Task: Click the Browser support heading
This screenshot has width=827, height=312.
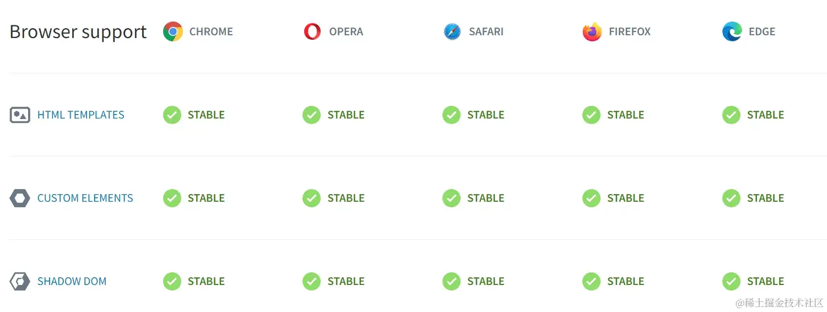Action: [x=78, y=32]
